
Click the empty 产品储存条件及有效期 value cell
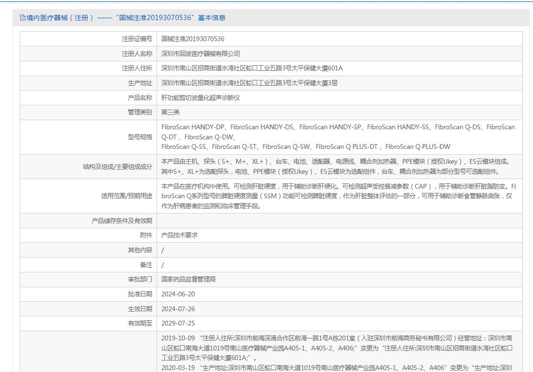pos(339,221)
